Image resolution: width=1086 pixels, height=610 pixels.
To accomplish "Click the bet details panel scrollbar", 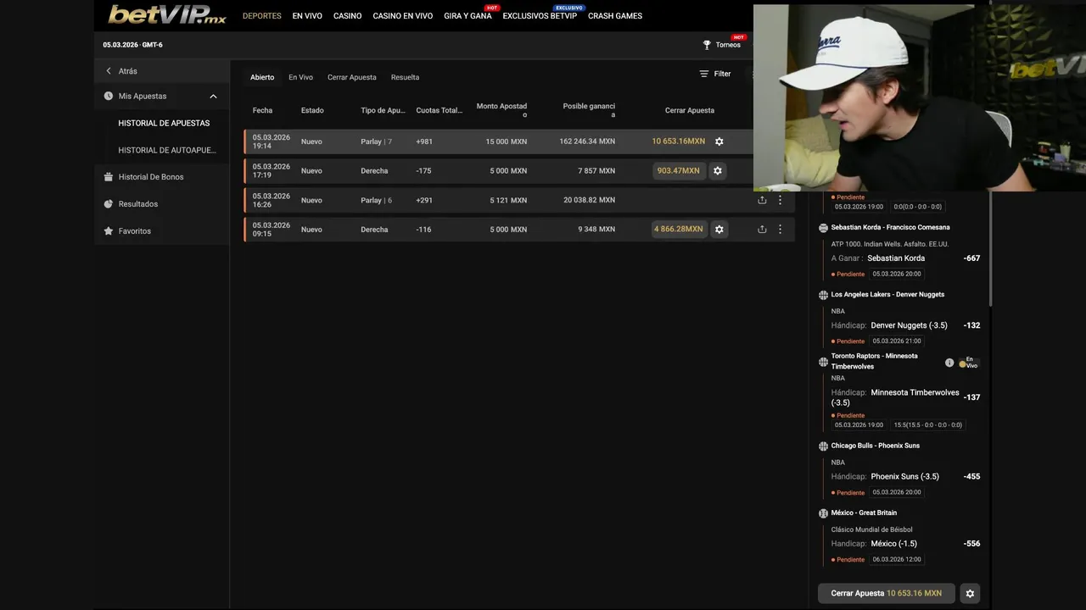I will pos(989,250).
